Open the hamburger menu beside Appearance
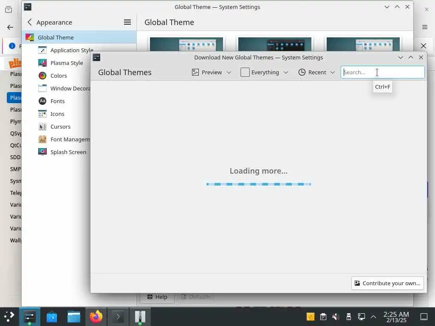Screen dimensions: 435x326 [x=127, y=22]
